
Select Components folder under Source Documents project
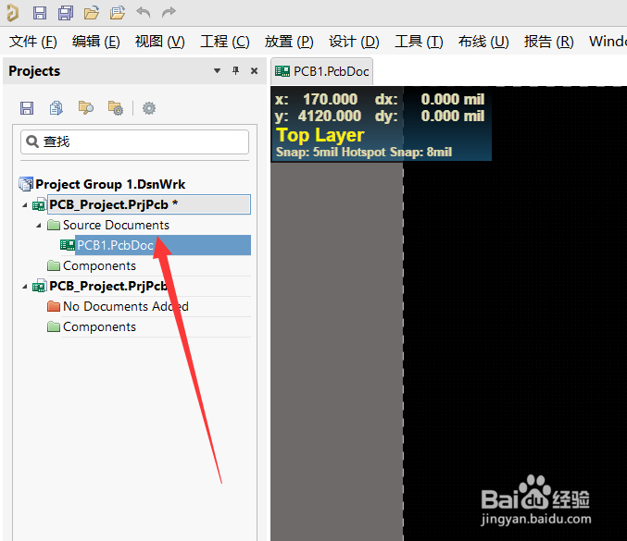(100, 266)
